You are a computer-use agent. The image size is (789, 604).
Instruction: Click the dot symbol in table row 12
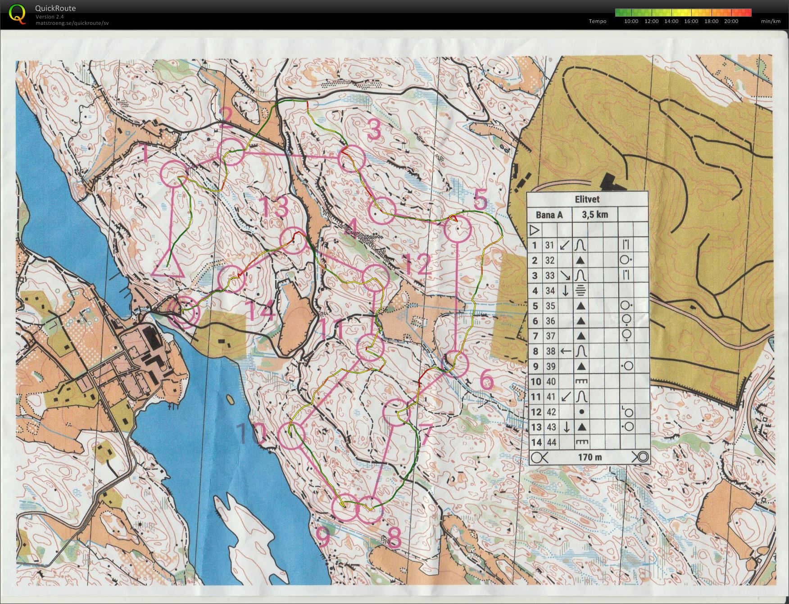point(581,412)
